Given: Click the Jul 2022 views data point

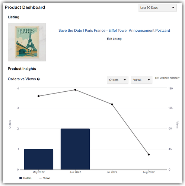Looking at the screenshot, I should click(112, 104).
